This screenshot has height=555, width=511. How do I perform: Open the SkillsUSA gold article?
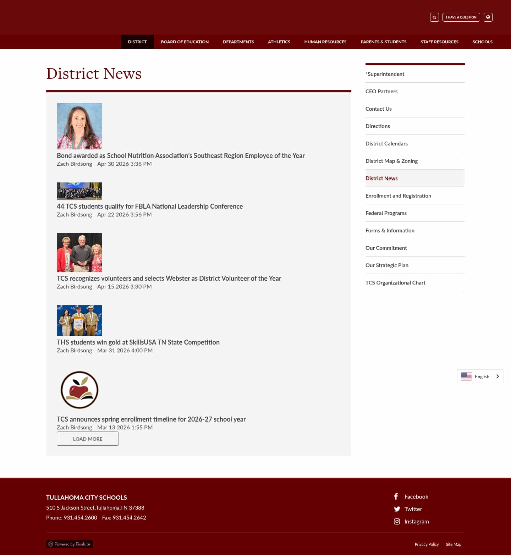pos(138,342)
